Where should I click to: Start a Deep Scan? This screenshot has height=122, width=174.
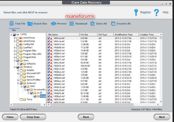pos(33,117)
